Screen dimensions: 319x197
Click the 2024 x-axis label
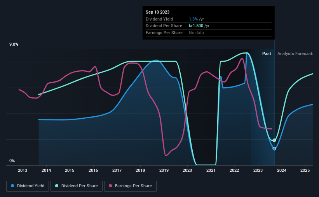[282, 170]
